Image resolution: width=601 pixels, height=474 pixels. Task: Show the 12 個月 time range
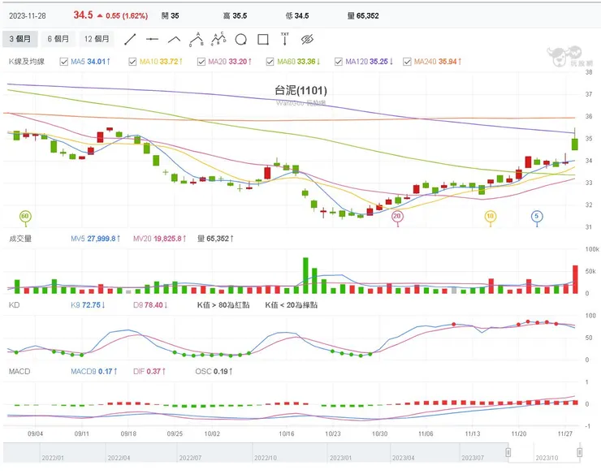click(97, 39)
